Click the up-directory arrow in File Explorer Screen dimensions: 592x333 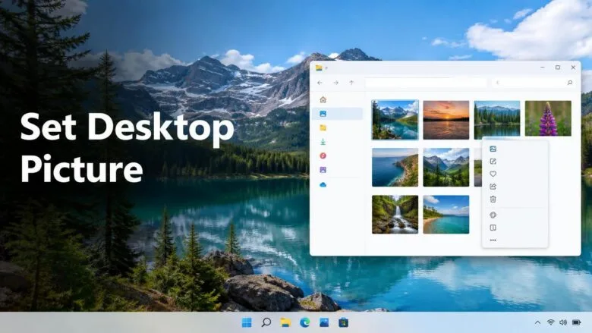351,83
